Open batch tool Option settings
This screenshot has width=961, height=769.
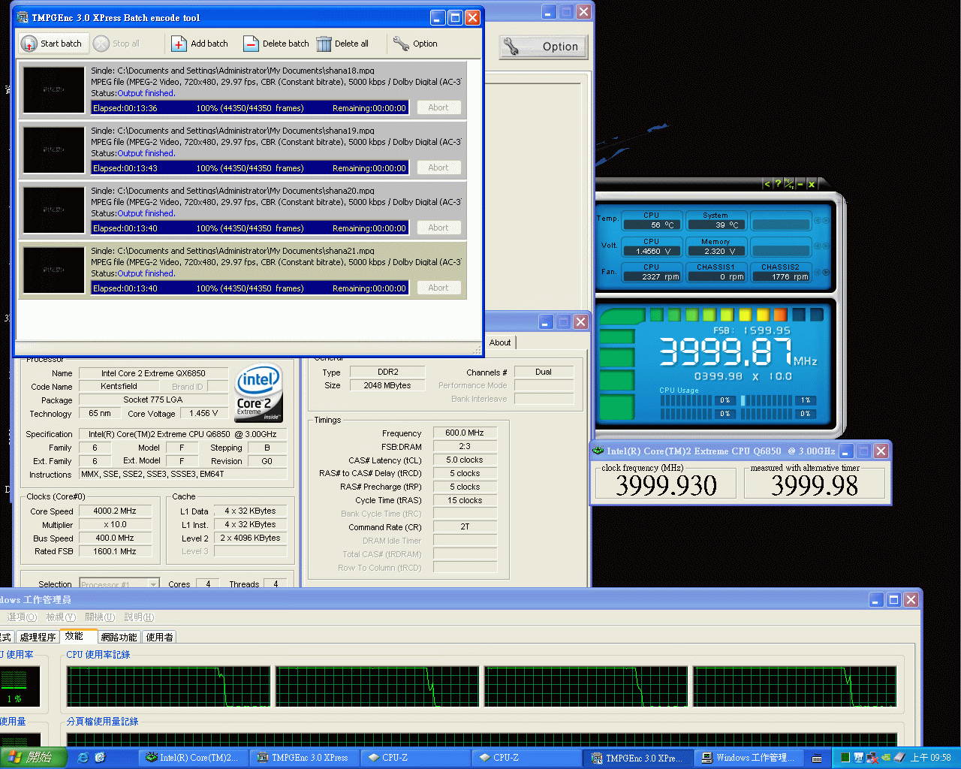pyautogui.click(x=414, y=44)
